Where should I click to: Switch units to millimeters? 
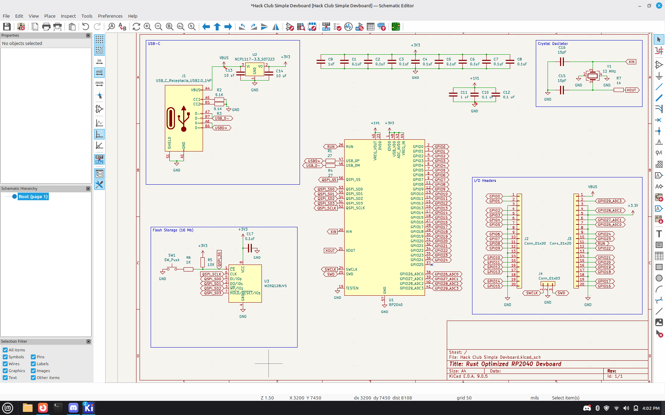point(99,83)
